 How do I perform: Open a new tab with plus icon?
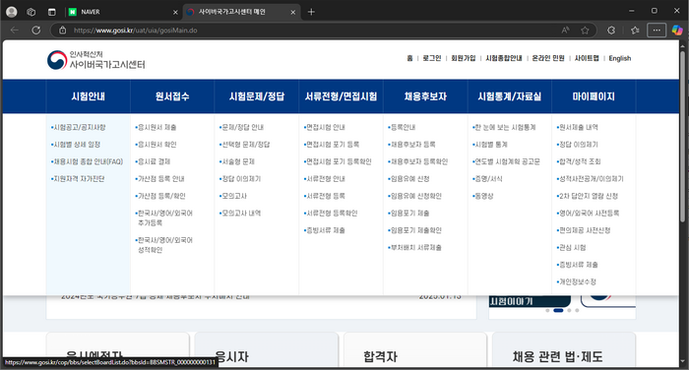(x=311, y=12)
